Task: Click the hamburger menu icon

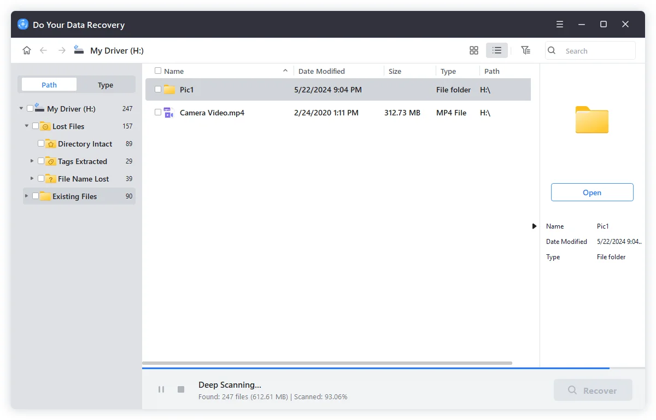Action: click(559, 24)
